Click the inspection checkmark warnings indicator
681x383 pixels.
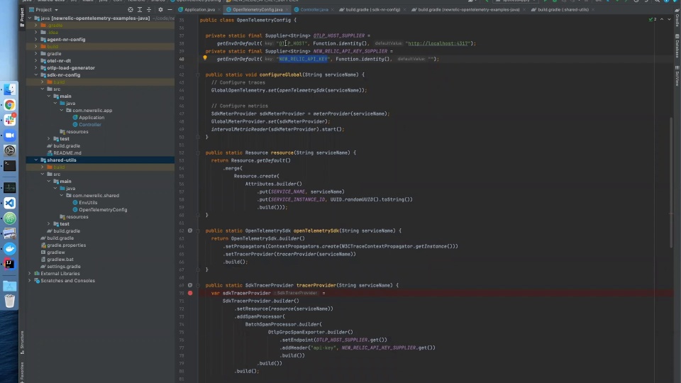pyautogui.click(x=653, y=20)
